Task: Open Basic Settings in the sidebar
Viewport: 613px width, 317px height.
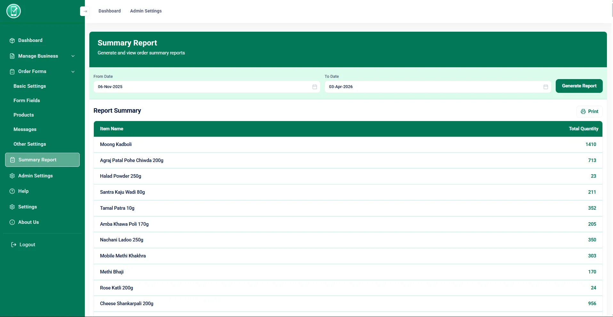Action: point(30,86)
